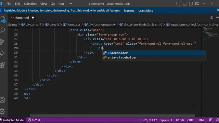Image resolution: width=219 pixels, height=123 pixels.
Task: Open Run and Debug view
Action: point(2,53)
